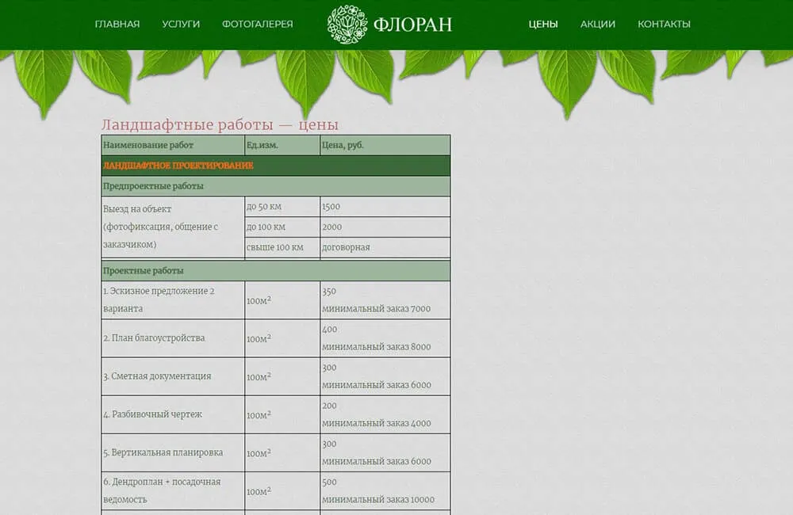
Task: Open the Главная menu item
Action: 117,24
